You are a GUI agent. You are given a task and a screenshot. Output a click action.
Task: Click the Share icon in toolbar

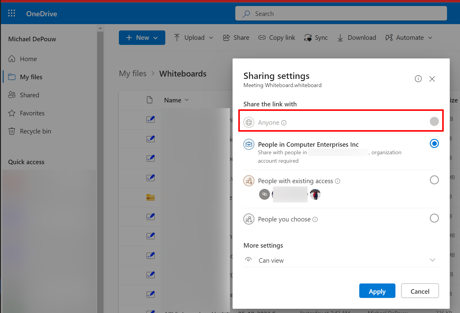(x=226, y=38)
